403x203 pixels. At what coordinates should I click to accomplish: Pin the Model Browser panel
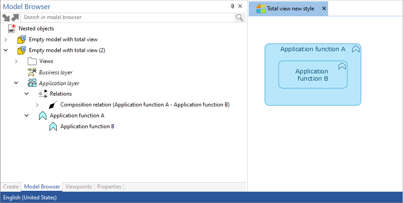pyautogui.click(x=233, y=6)
